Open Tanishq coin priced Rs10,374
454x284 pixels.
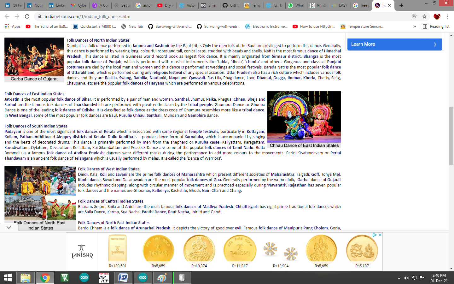[x=199, y=251]
